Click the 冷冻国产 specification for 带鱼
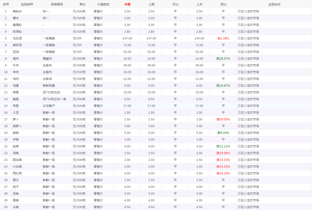 [x=49, y=106]
